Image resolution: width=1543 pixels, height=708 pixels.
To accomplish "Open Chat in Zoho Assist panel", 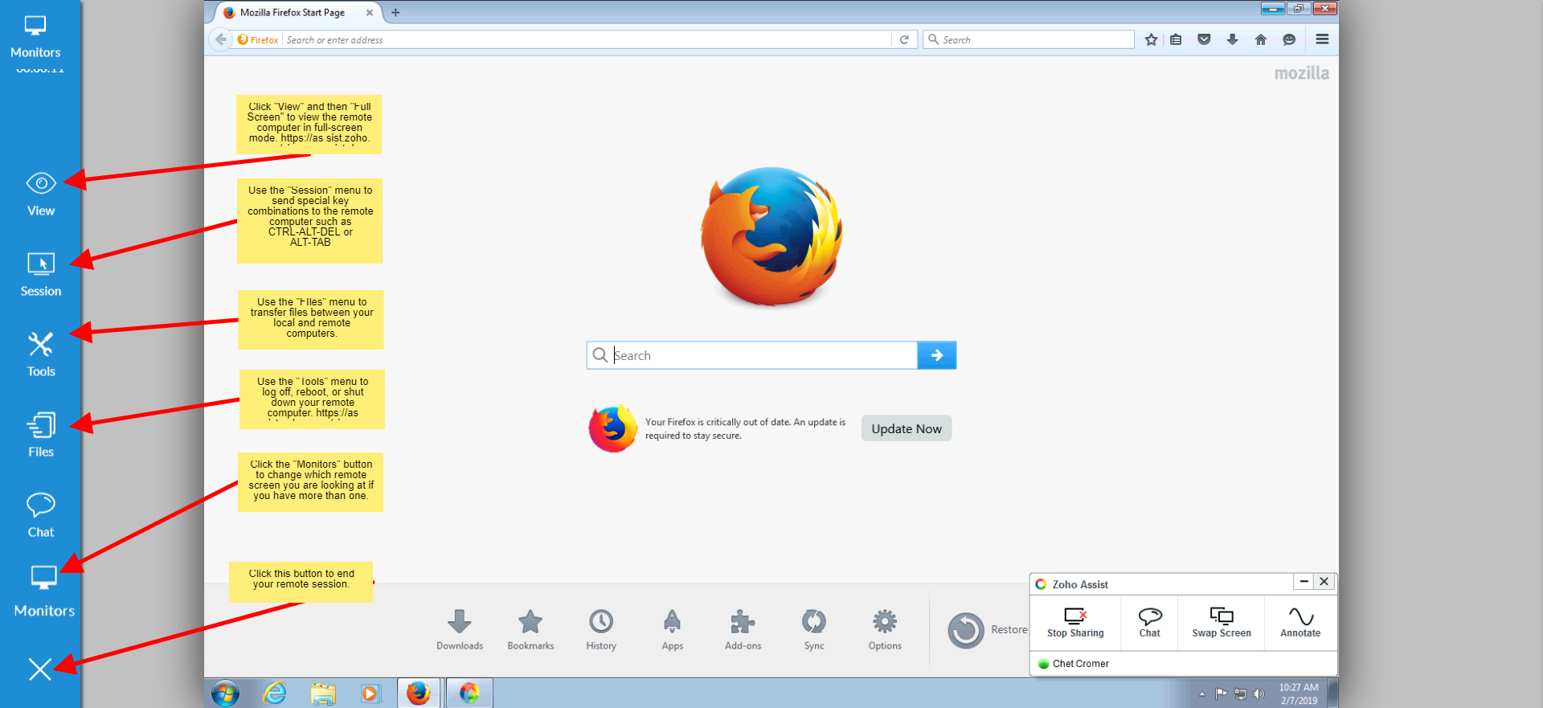I will (1150, 623).
